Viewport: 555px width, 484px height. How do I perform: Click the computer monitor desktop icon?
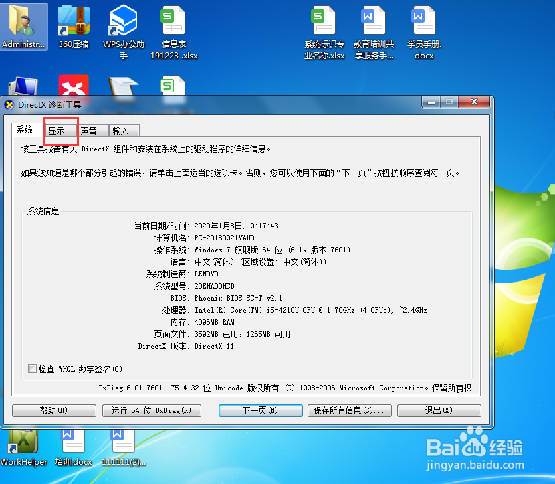click(23, 86)
